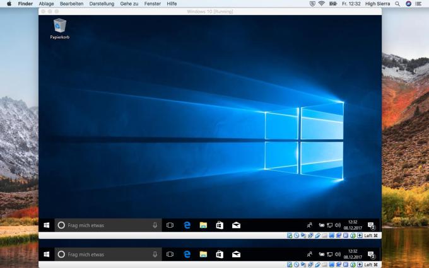Viewport: 429px width, 268px height.
Task: Click 'Fr. 12:32' clock in macOS menu bar
Action: tap(351, 4)
